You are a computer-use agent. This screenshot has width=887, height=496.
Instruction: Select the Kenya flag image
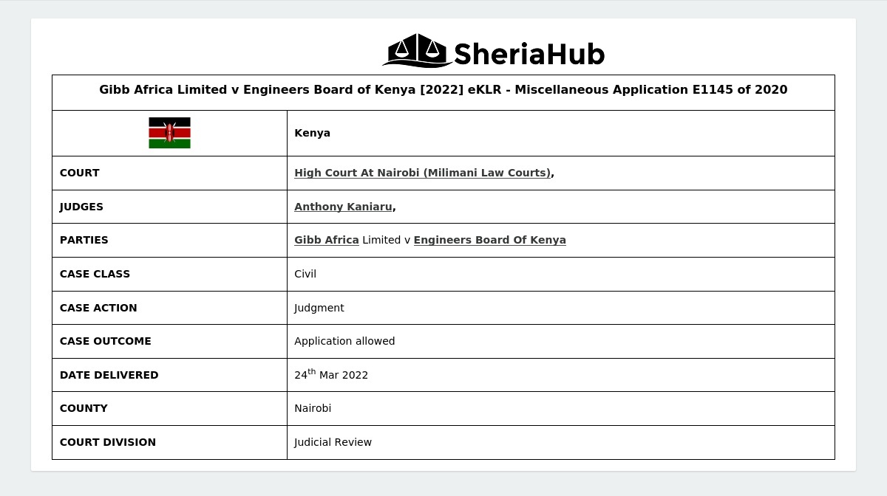click(x=169, y=133)
